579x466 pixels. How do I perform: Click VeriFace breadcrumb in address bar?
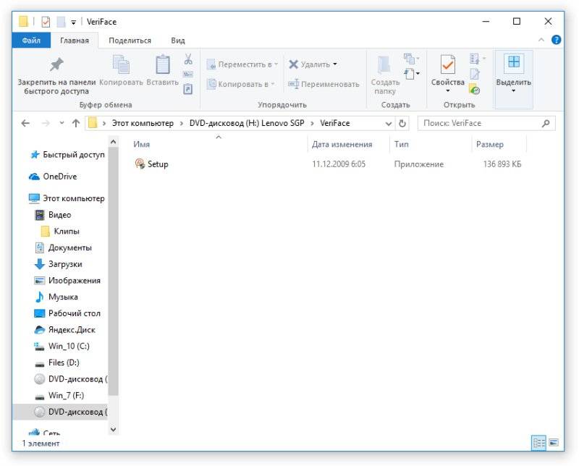coord(334,123)
